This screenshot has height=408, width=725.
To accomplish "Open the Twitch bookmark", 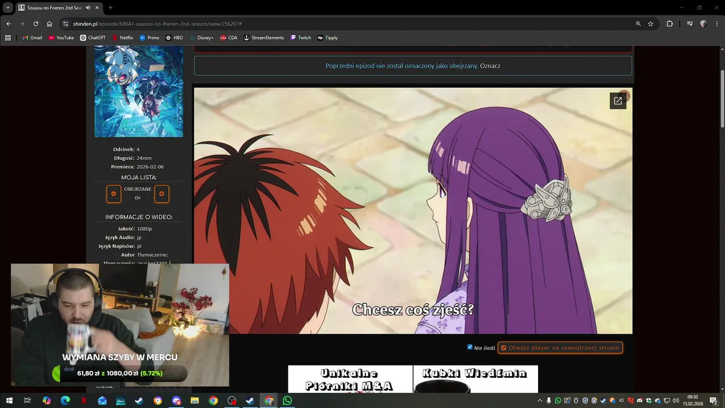I will click(301, 38).
